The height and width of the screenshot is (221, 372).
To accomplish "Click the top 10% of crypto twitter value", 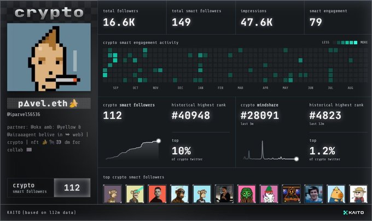I will tap(181, 151).
